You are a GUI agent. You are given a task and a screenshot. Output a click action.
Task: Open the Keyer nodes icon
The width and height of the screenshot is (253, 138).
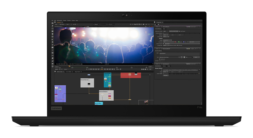(x=52, y=40)
